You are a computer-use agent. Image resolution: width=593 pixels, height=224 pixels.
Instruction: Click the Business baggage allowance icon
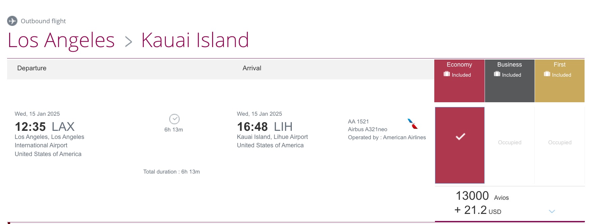[496, 74]
